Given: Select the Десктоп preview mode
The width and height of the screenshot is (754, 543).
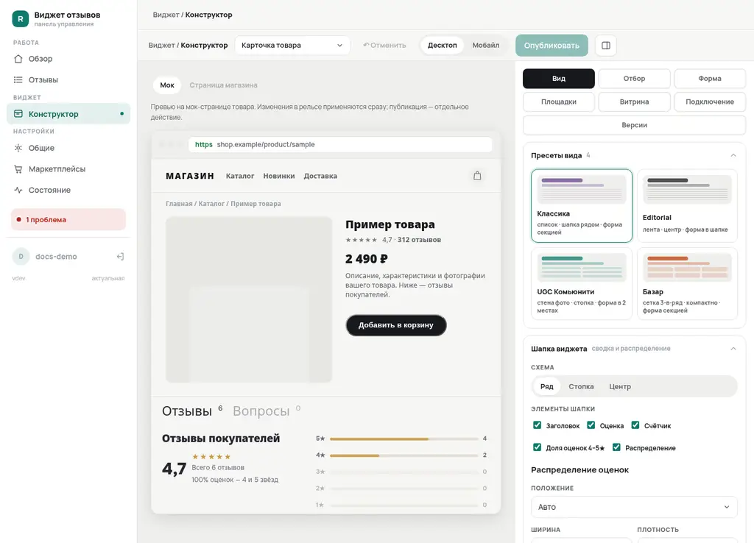Looking at the screenshot, I should (x=443, y=45).
